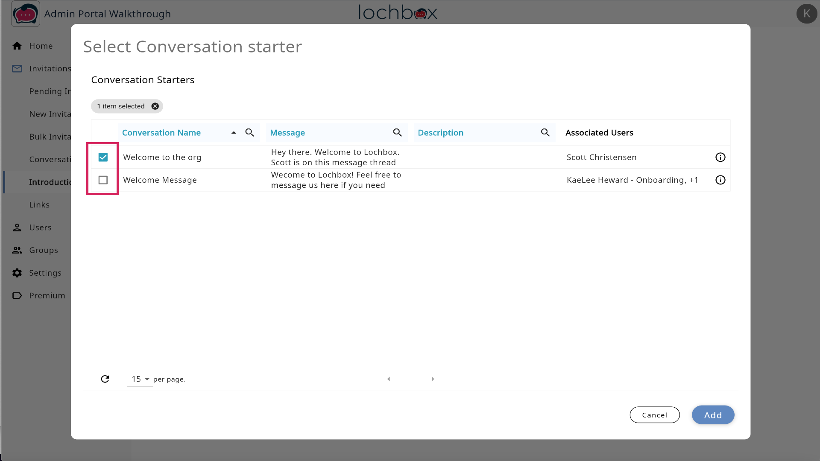Toggle sort arrow on Conversation Name
The image size is (820, 461).
tap(234, 133)
